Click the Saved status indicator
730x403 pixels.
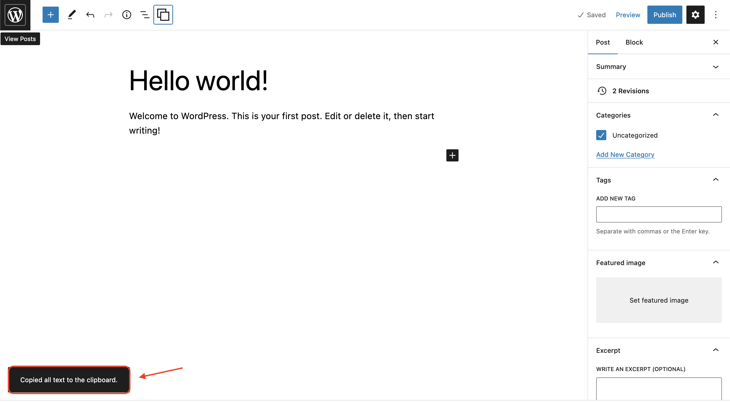click(591, 15)
